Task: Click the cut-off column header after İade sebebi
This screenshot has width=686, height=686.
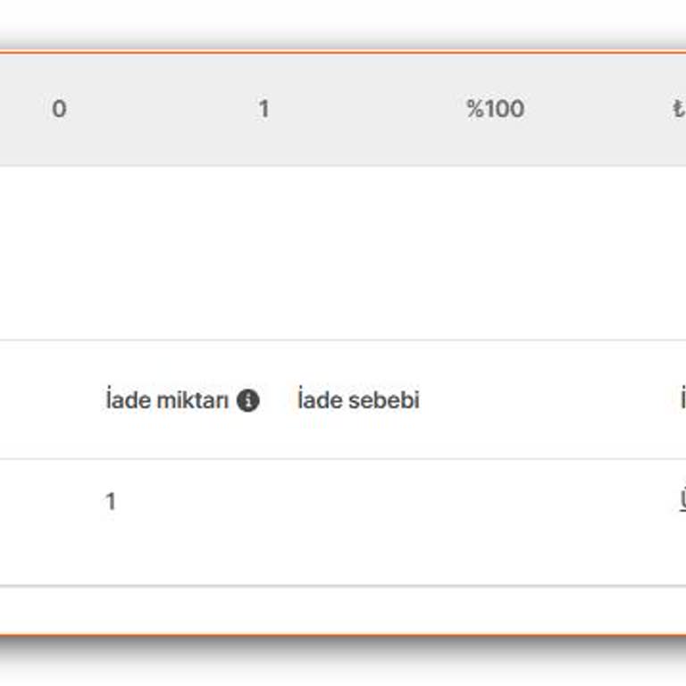Action: point(683,399)
